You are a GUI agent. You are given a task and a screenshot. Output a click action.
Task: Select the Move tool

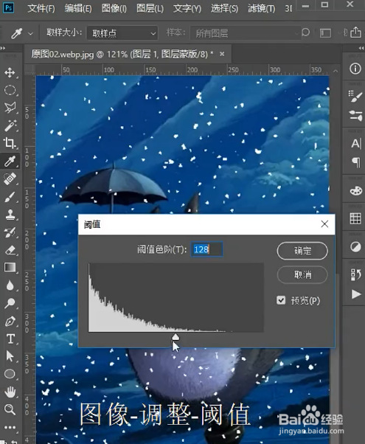click(10, 72)
